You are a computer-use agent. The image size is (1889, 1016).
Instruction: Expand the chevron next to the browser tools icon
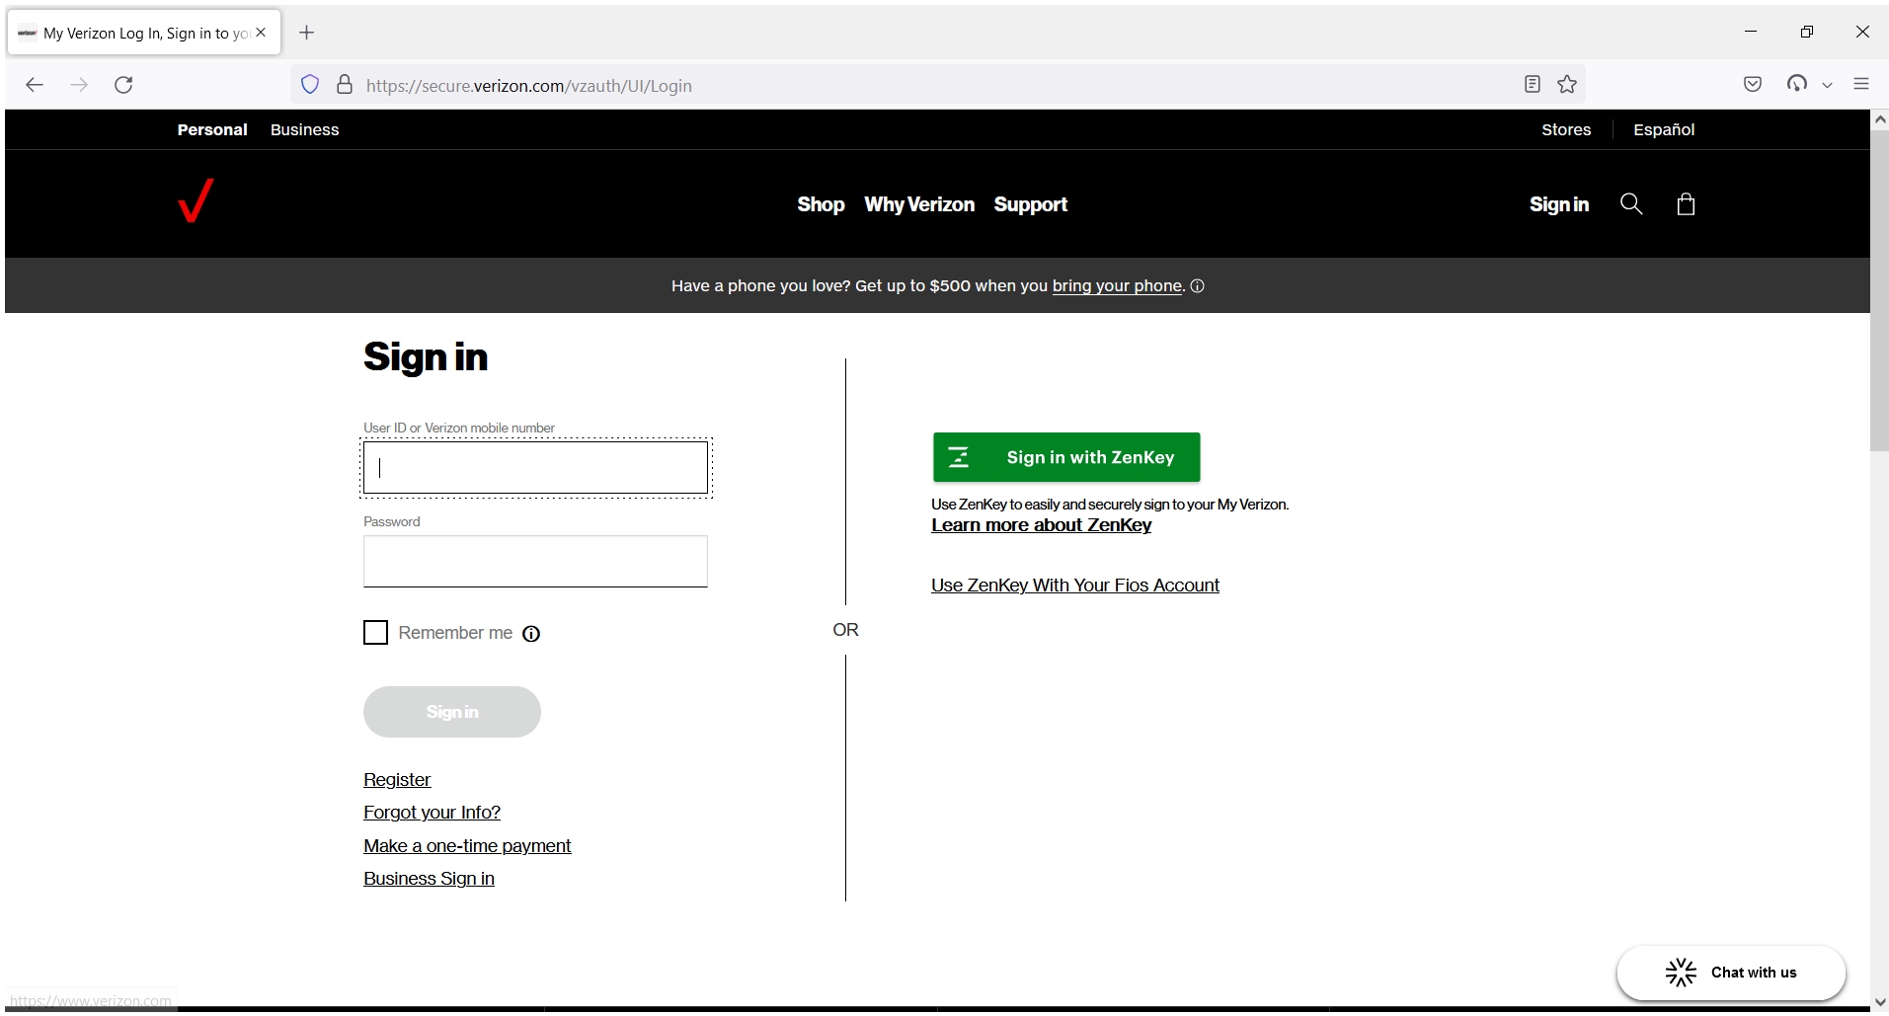coord(1828,85)
